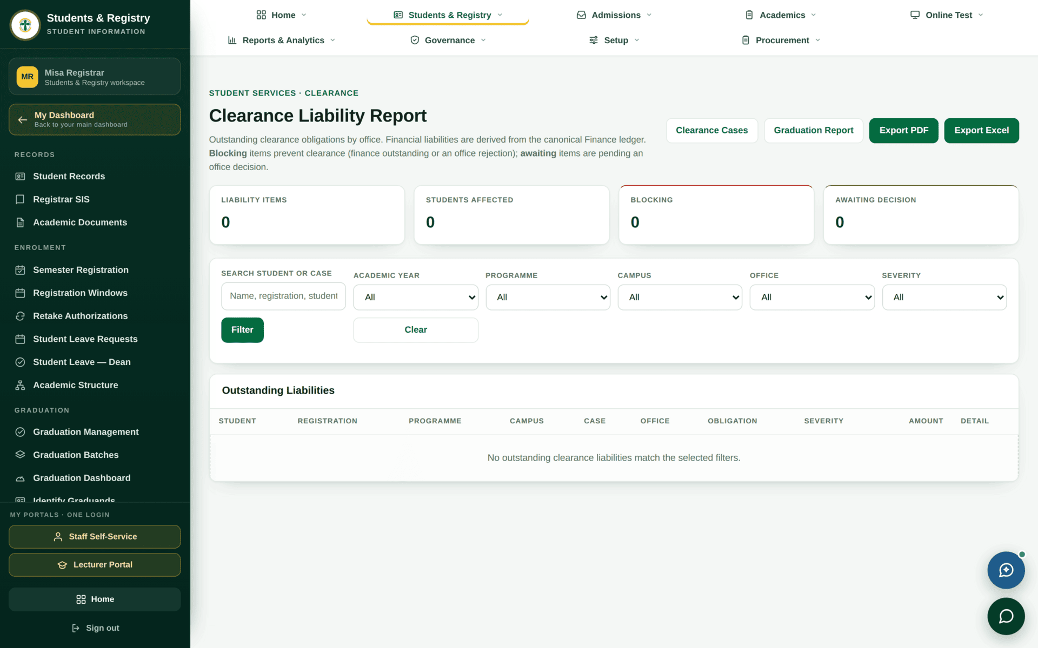This screenshot has height=648, width=1038.
Task: Click the Graduation Management check icon
Action: coord(20,432)
